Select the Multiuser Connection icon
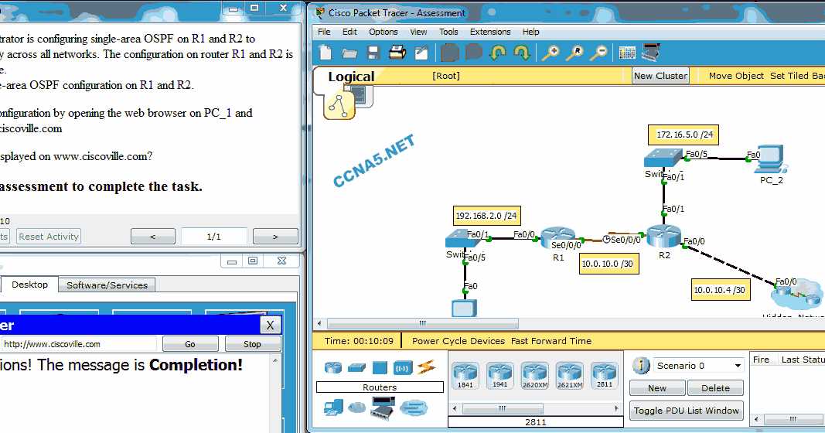825x433 pixels. (x=414, y=407)
